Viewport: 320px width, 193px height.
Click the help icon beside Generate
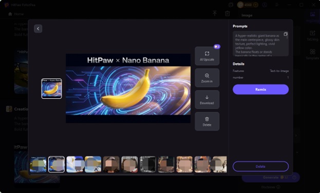[x=294, y=177]
